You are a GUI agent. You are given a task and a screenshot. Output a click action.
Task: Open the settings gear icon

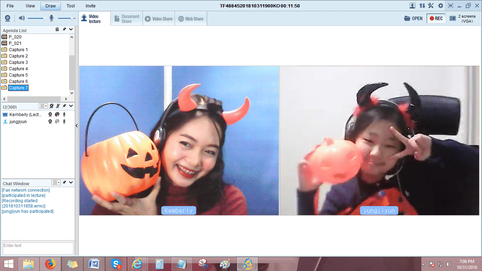coord(440,6)
